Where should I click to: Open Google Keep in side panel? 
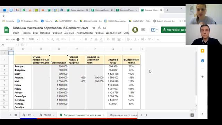pyautogui.click(x=203, y=51)
